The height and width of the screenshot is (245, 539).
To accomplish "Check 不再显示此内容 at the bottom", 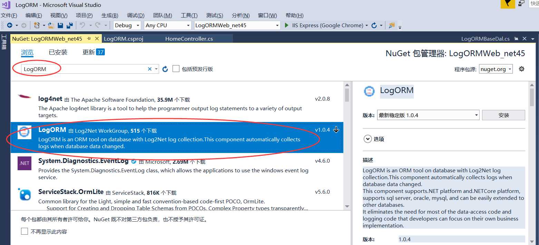I will (24, 231).
